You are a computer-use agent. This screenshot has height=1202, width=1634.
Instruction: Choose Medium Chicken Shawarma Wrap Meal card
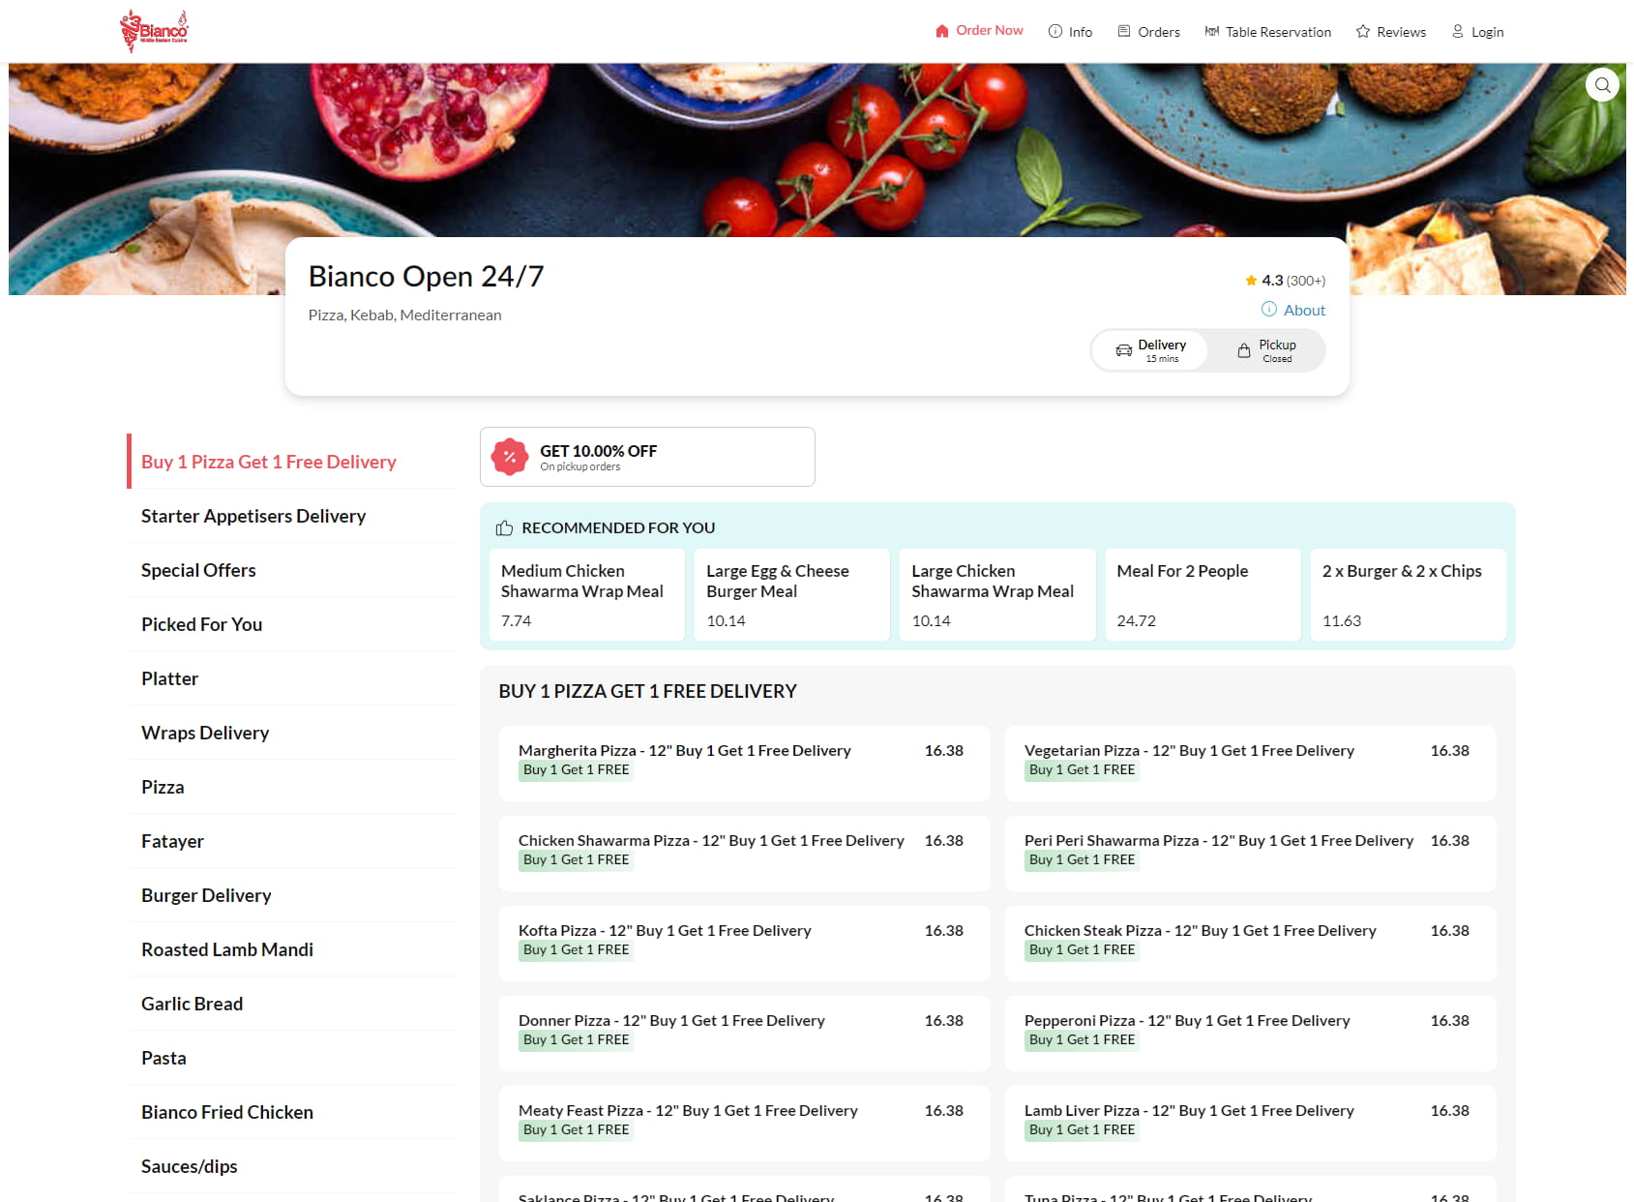[x=587, y=595]
